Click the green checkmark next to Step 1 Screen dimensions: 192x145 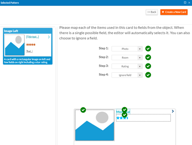[148, 49]
